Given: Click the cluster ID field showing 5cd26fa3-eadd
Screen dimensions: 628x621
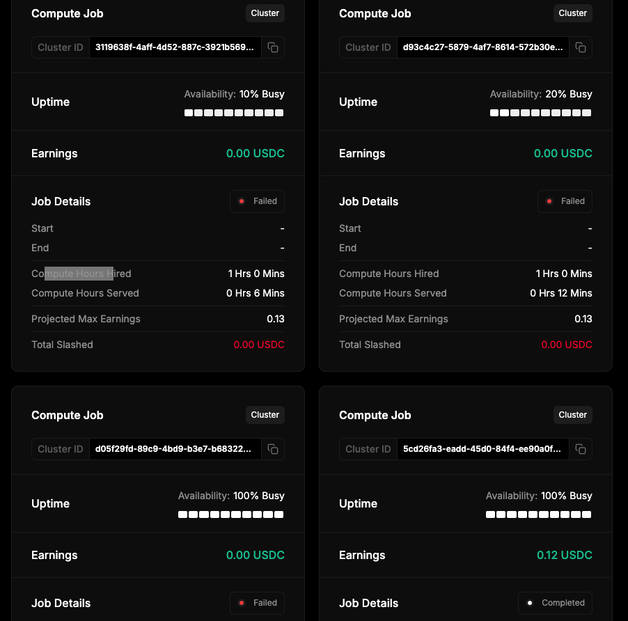Looking at the screenshot, I should [x=482, y=449].
